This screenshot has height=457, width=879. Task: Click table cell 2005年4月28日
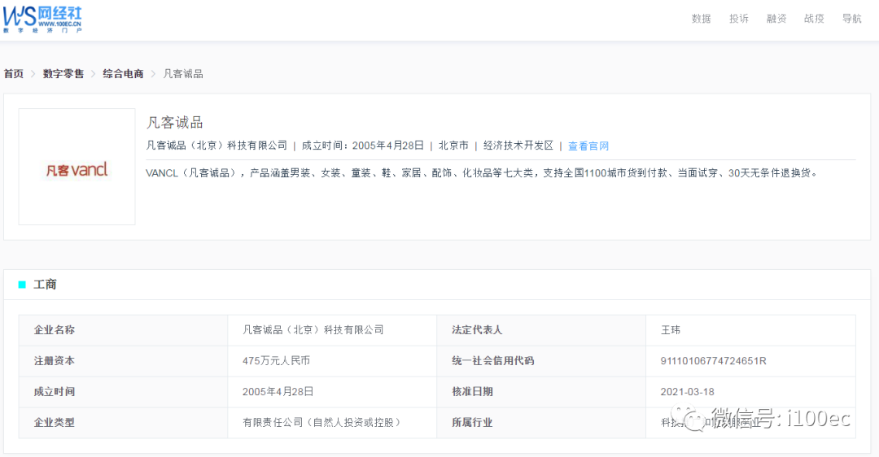pos(278,391)
